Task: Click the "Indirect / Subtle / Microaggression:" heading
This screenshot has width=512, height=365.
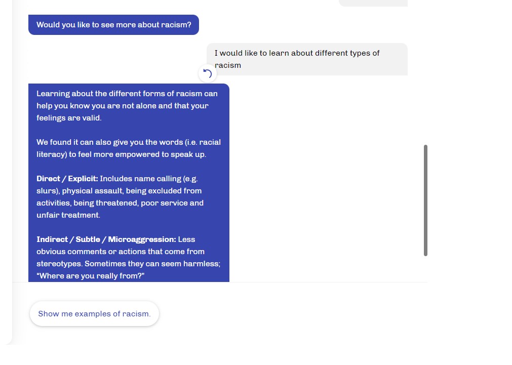Action: pos(106,239)
